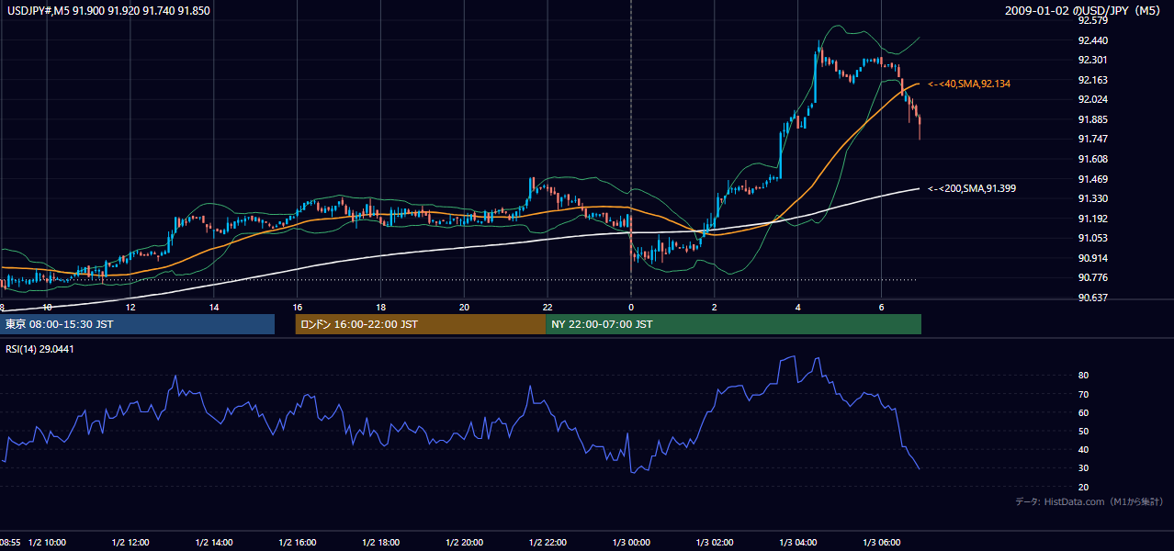The width and height of the screenshot is (1174, 551).
Task: Click the RSI 30 level label
Action: tap(1084, 468)
